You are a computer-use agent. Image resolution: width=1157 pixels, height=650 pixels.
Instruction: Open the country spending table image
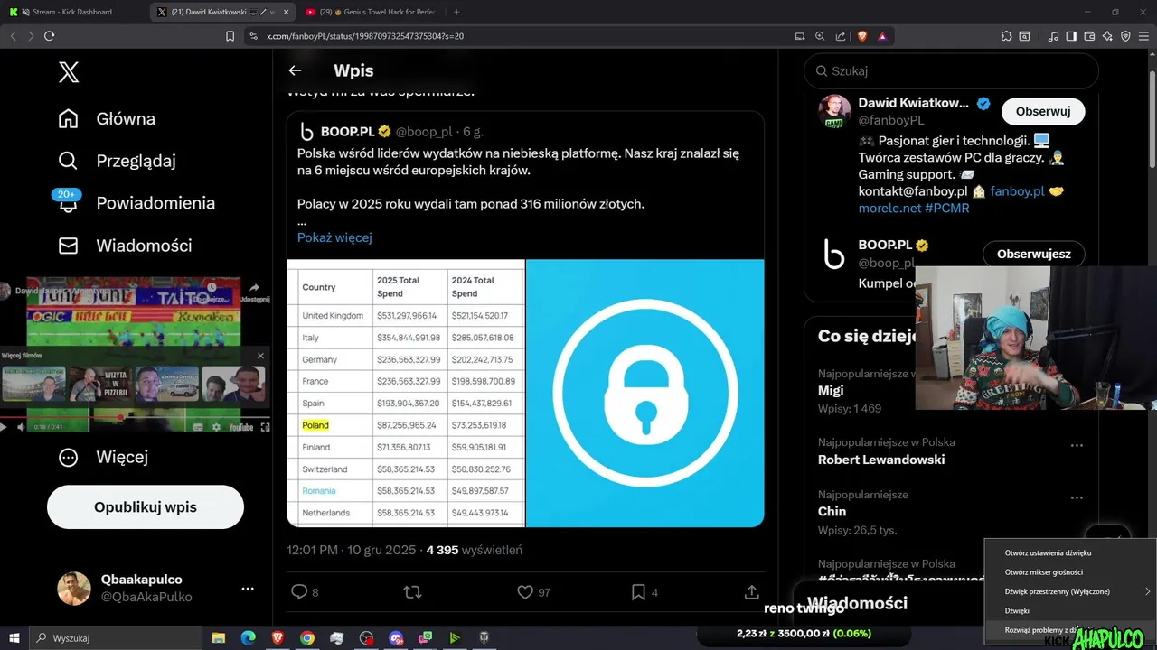coord(406,393)
